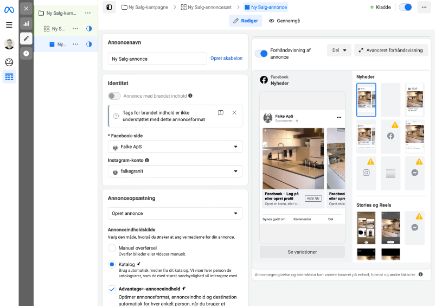Open the clock history panel

[x=26, y=53]
